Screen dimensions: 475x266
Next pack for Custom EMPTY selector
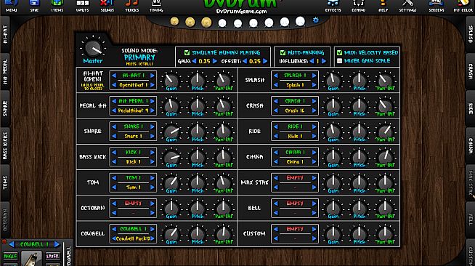tap(314, 229)
